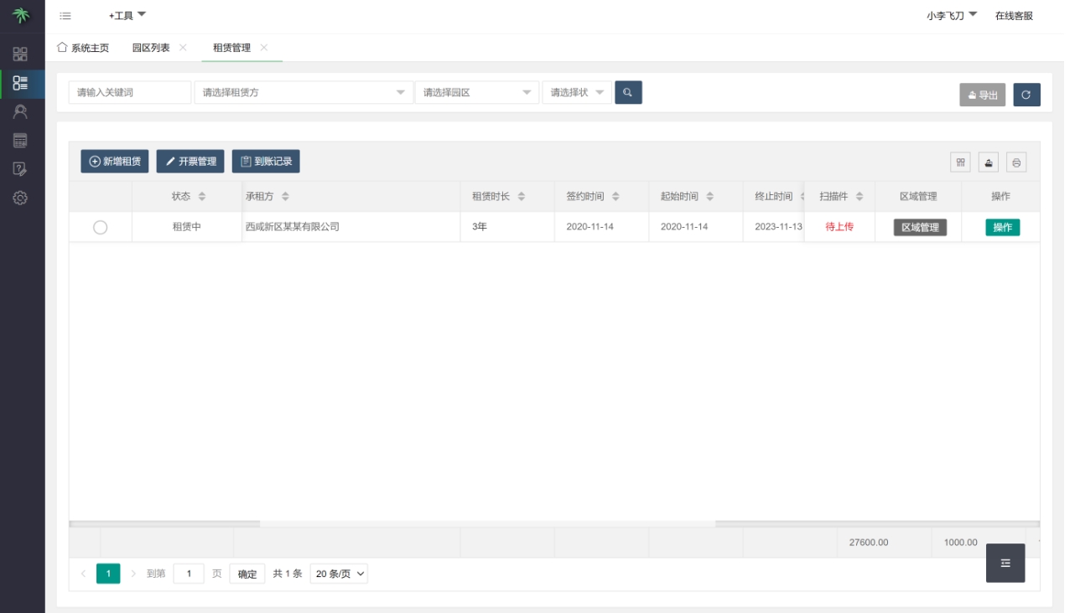The image size is (1080, 613).
Task: Open the edit document sidebar icon
Action: tap(20, 169)
